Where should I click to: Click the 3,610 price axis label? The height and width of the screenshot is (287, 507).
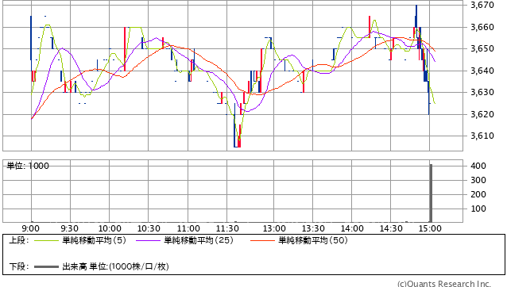(x=482, y=136)
